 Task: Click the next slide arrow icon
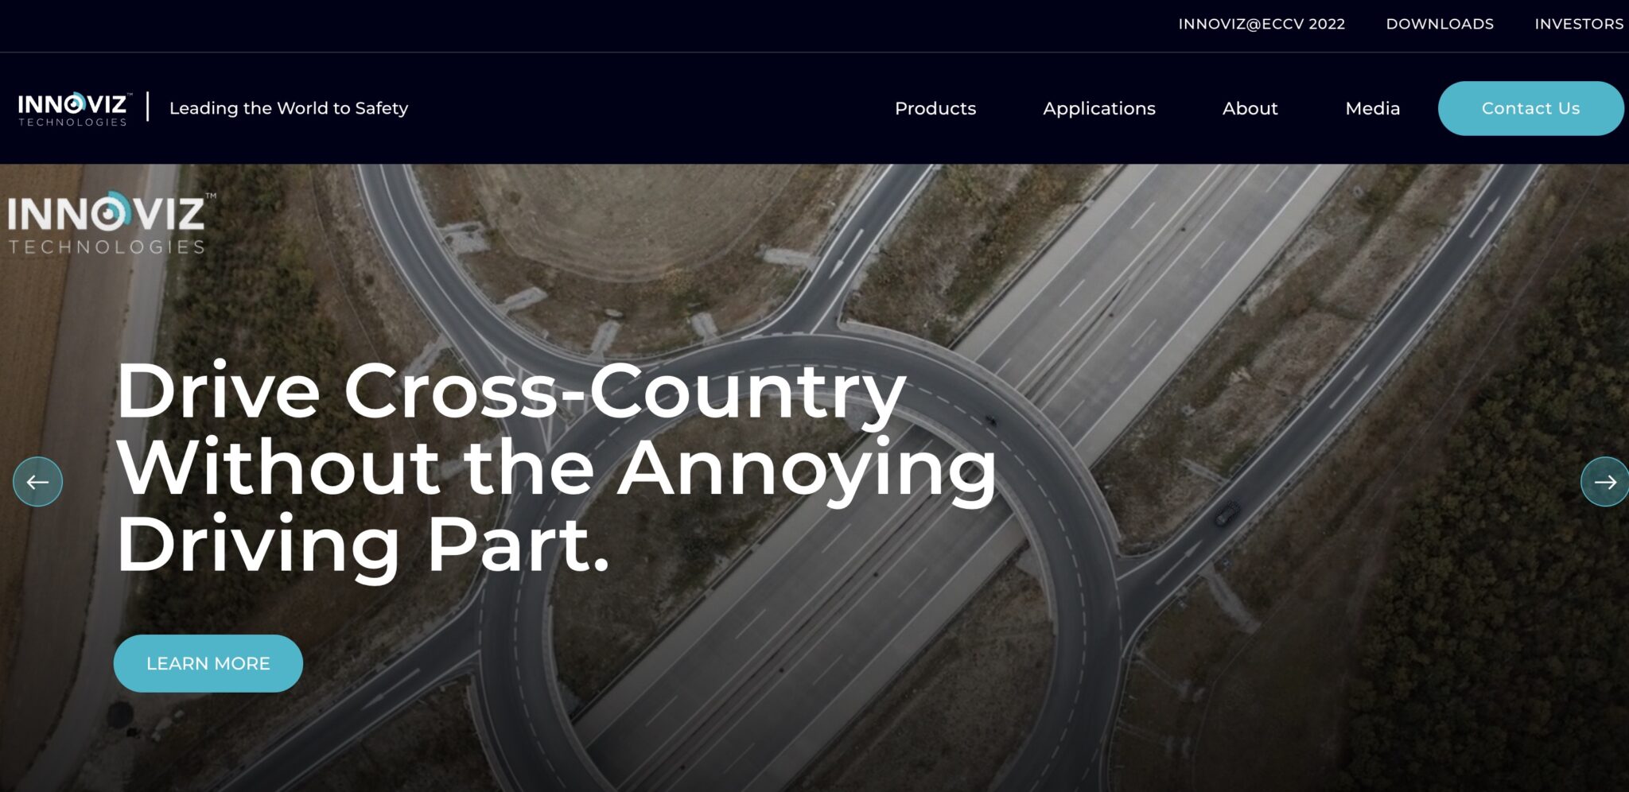pyautogui.click(x=1604, y=482)
